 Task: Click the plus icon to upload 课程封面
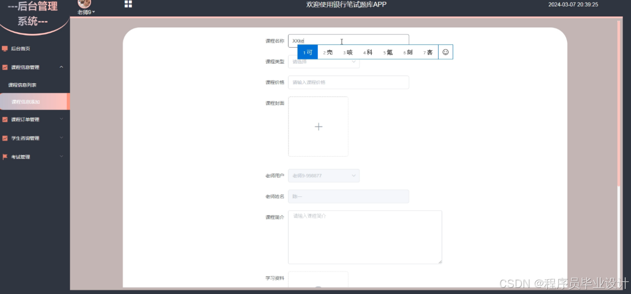[318, 126]
